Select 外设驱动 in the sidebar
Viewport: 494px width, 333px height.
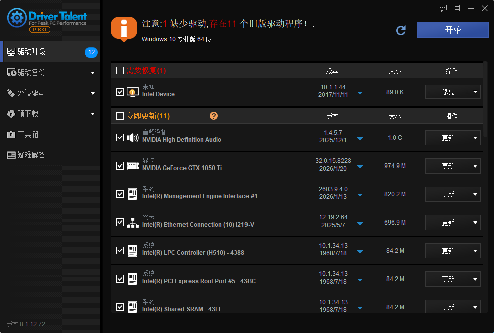(x=50, y=93)
